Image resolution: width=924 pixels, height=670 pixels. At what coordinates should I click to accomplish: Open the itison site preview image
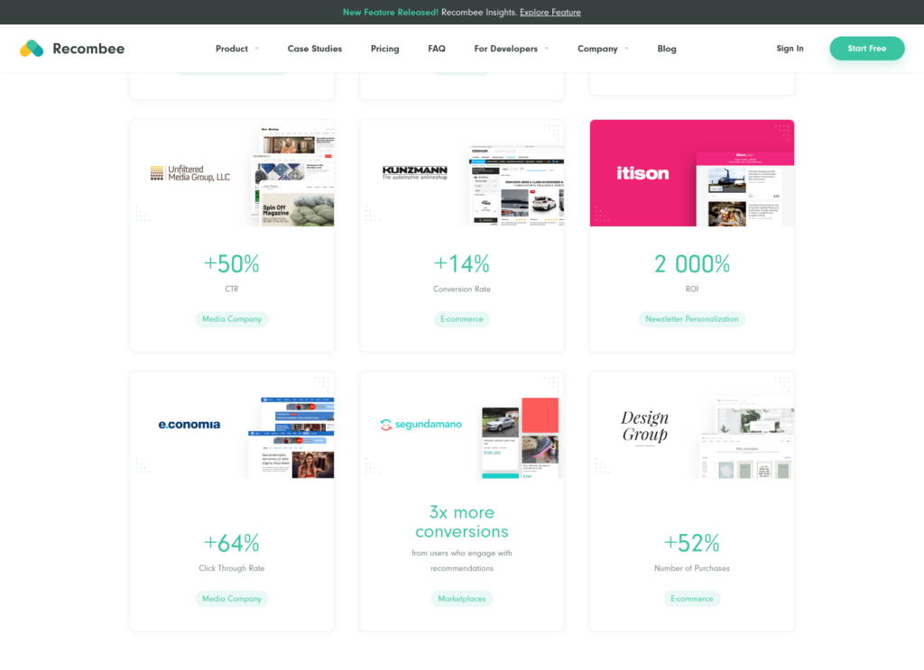click(x=744, y=188)
